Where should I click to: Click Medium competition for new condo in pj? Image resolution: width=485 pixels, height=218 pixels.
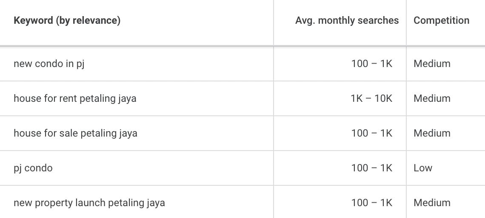pos(432,64)
